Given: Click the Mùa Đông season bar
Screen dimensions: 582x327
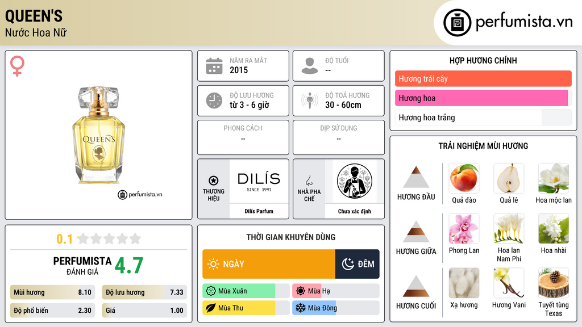Looking at the screenshot, I should (x=335, y=308).
